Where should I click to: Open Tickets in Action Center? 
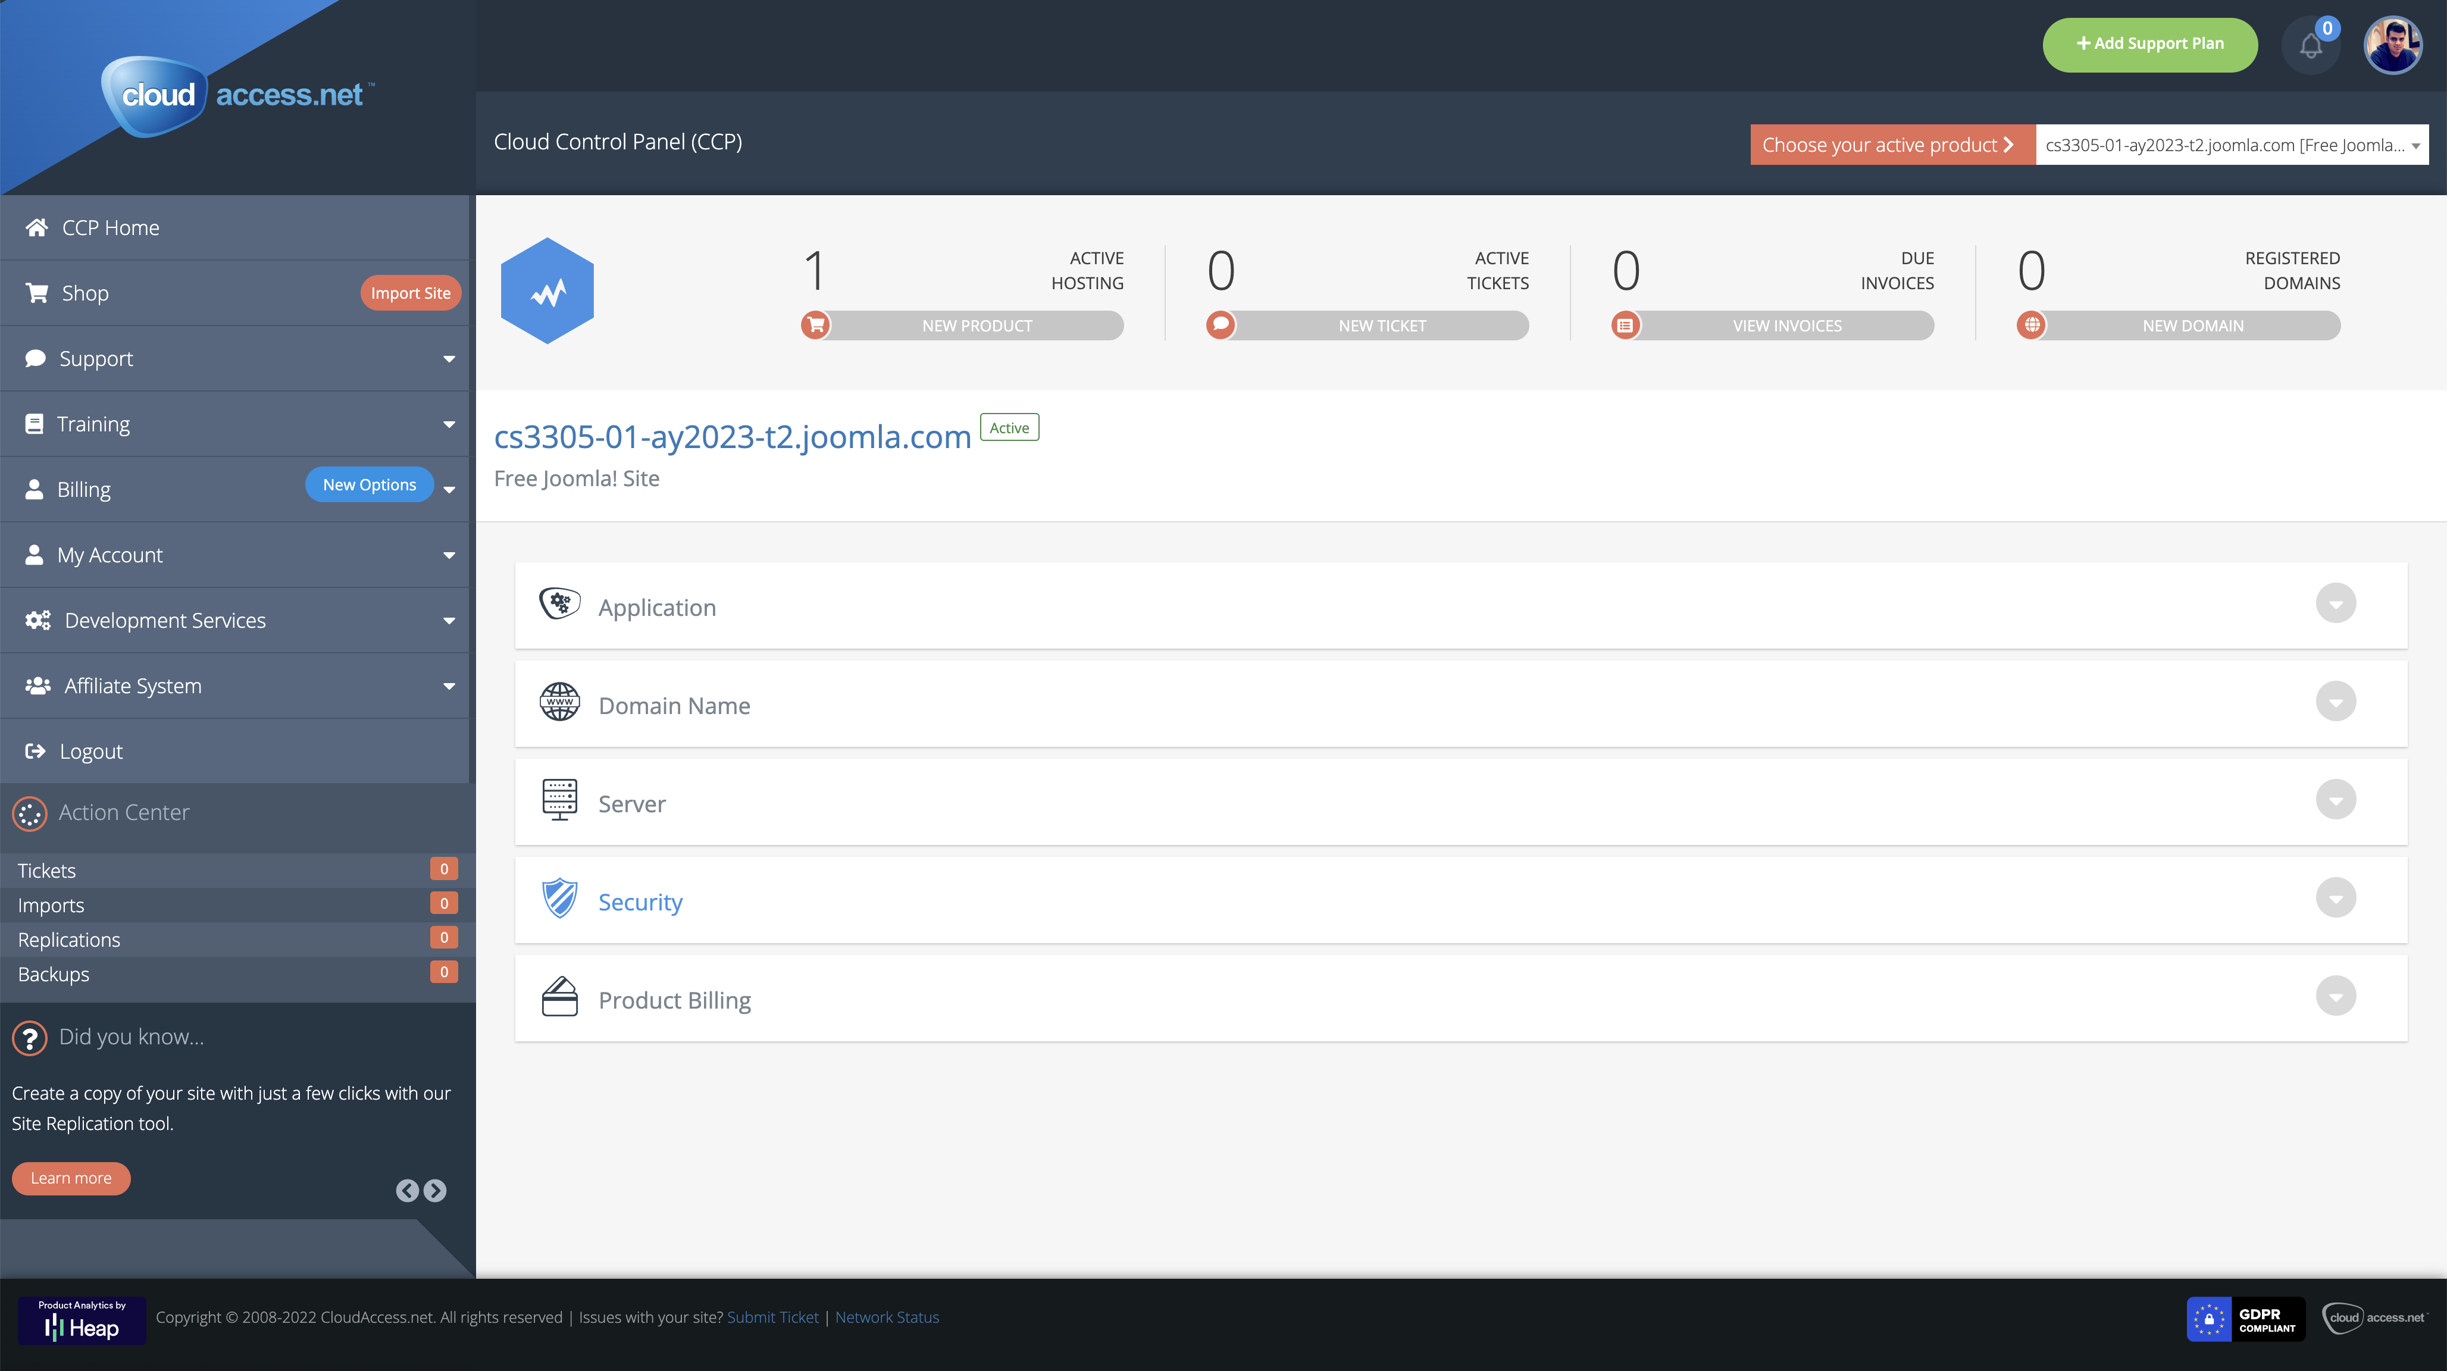point(237,871)
